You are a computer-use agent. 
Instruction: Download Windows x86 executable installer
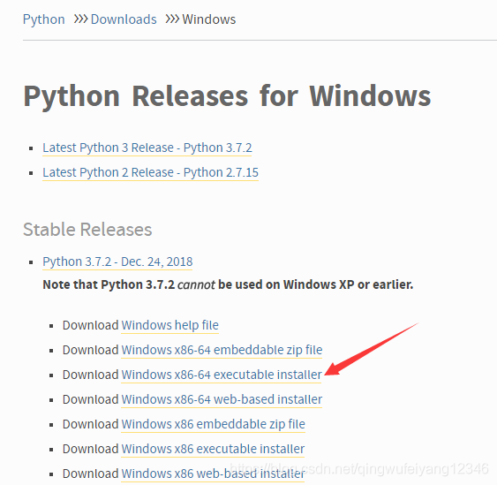click(213, 449)
